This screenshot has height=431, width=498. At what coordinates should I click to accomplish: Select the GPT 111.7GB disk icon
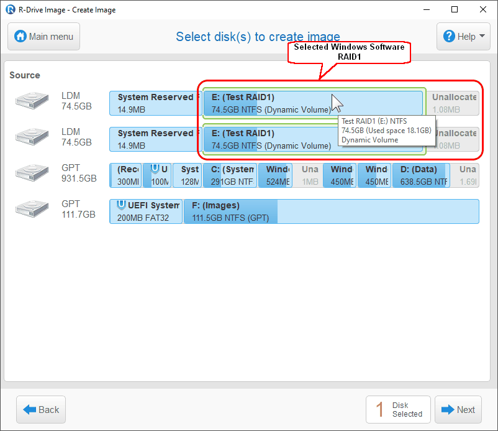tap(32, 209)
